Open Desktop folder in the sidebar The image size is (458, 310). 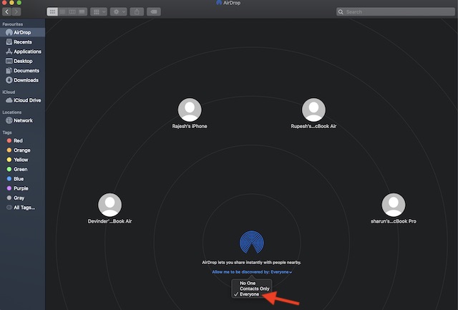click(x=22, y=61)
